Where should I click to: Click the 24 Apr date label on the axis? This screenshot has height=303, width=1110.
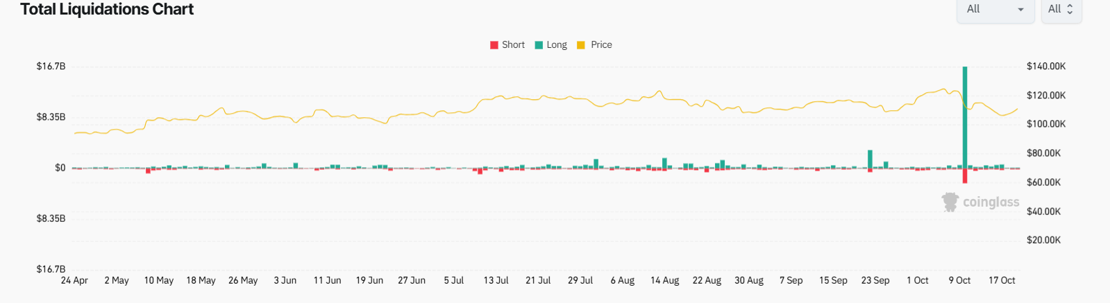click(x=74, y=281)
